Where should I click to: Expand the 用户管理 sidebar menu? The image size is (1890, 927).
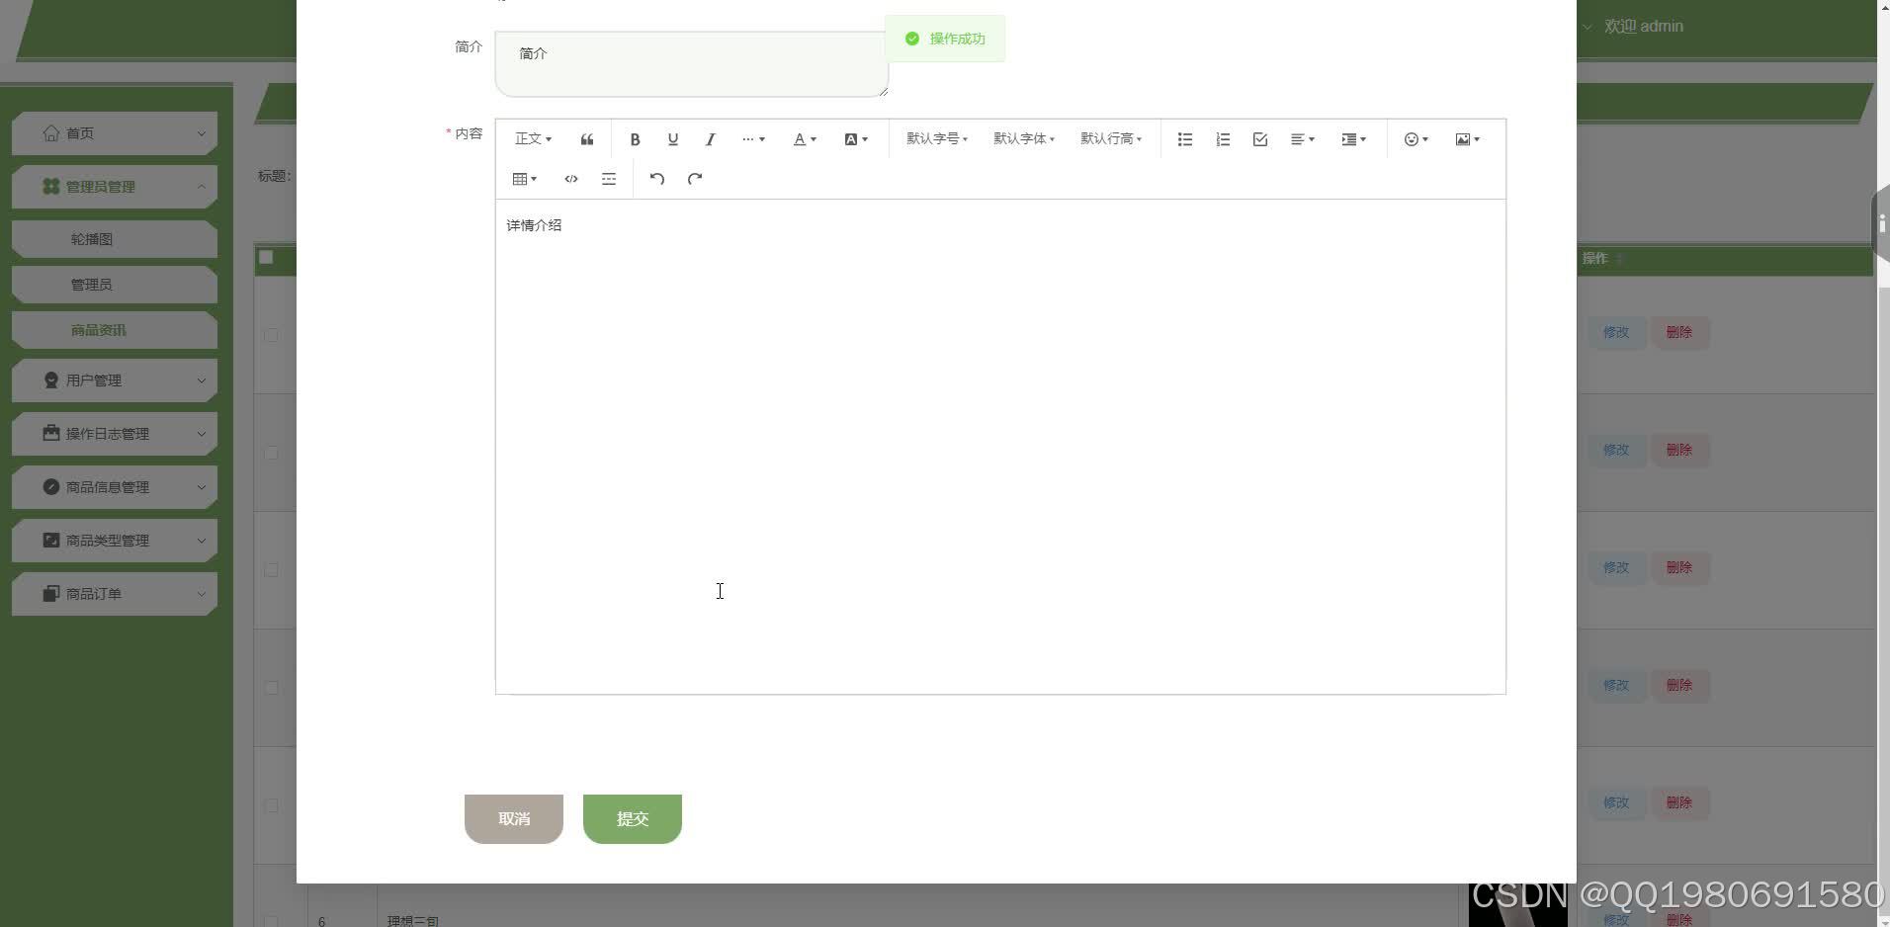(115, 380)
